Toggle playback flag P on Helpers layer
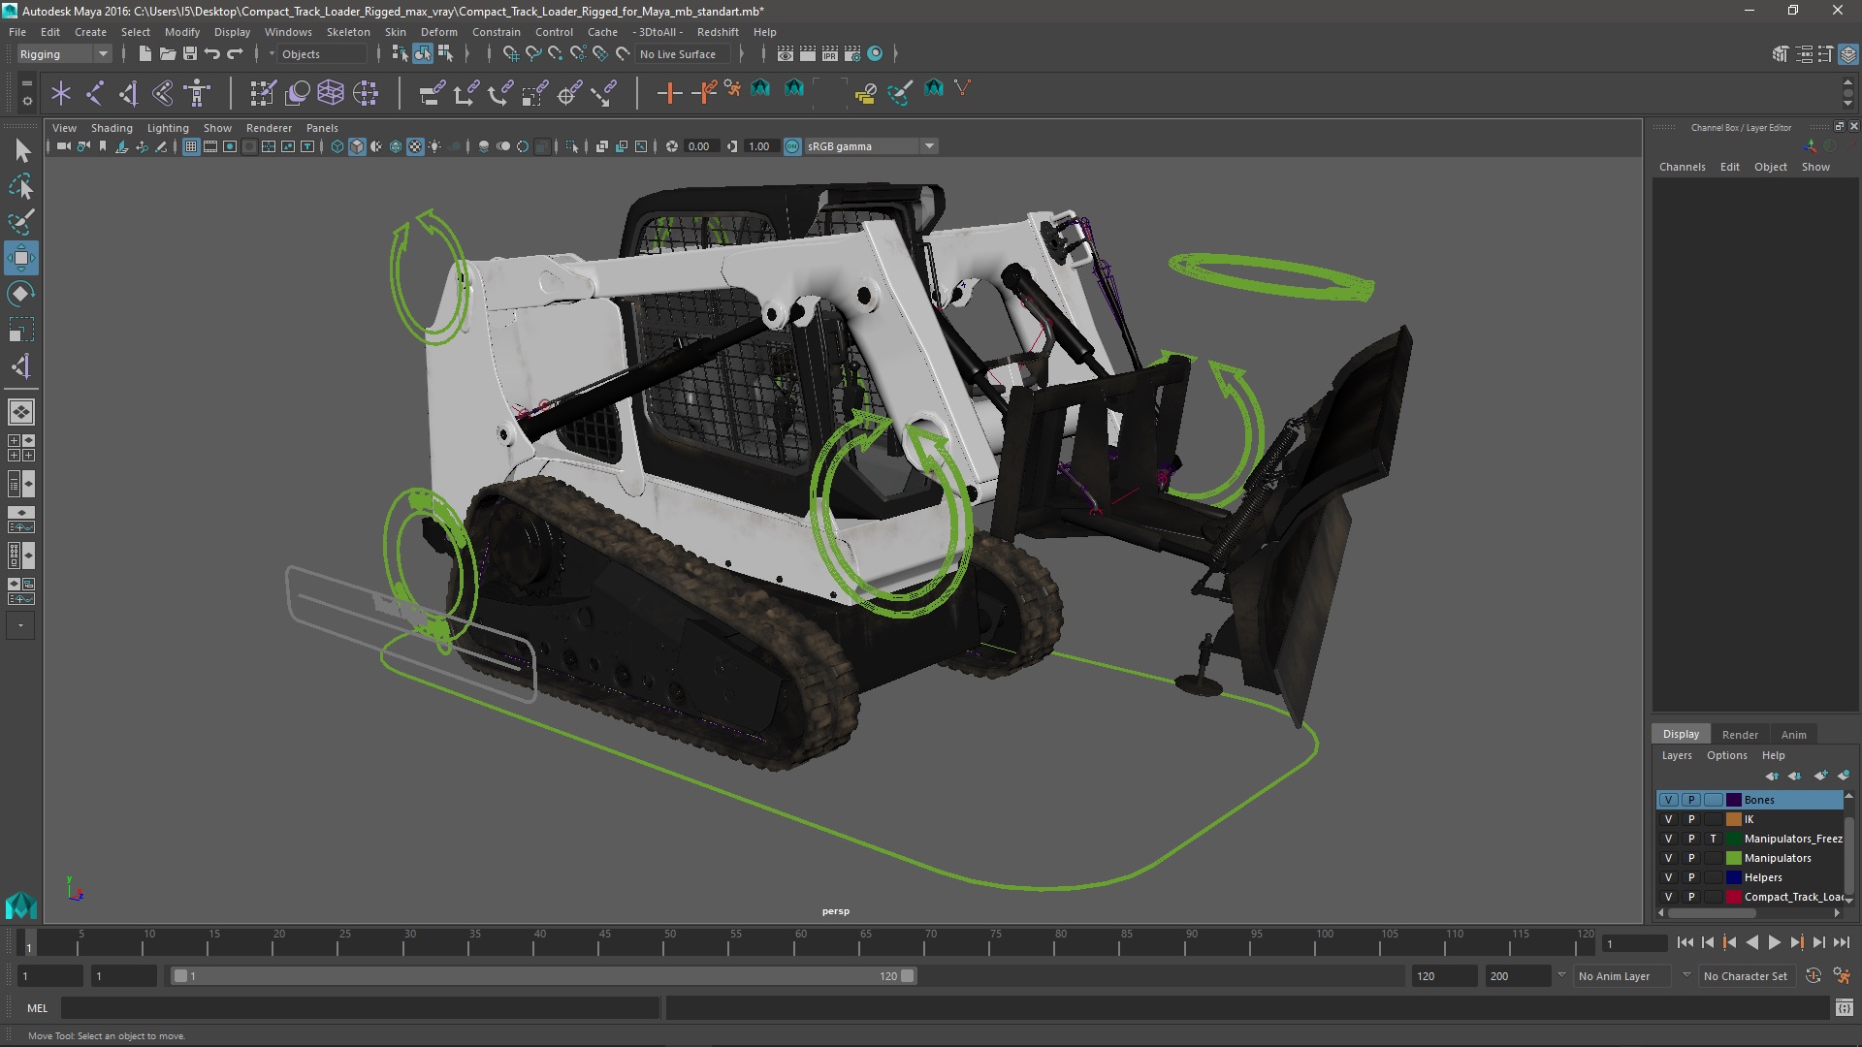Screen dimensions: 1862x1047 coord(1691,877)
